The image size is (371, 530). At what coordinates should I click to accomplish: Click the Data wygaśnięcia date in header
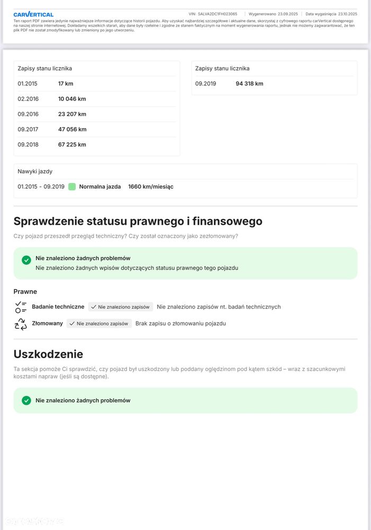point(347,14)
